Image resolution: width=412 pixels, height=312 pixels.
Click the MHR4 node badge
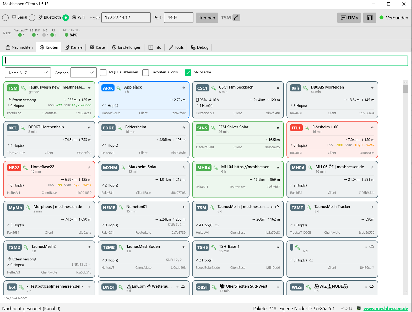tap(204, 168)
